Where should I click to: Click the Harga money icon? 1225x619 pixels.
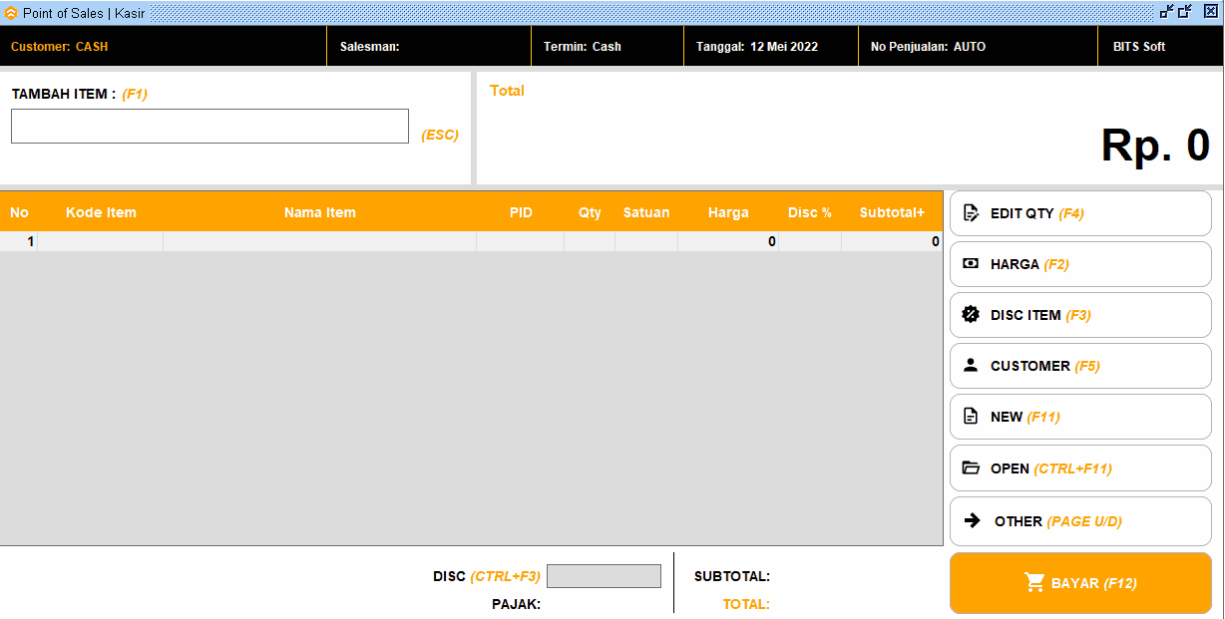pos(971,264)
